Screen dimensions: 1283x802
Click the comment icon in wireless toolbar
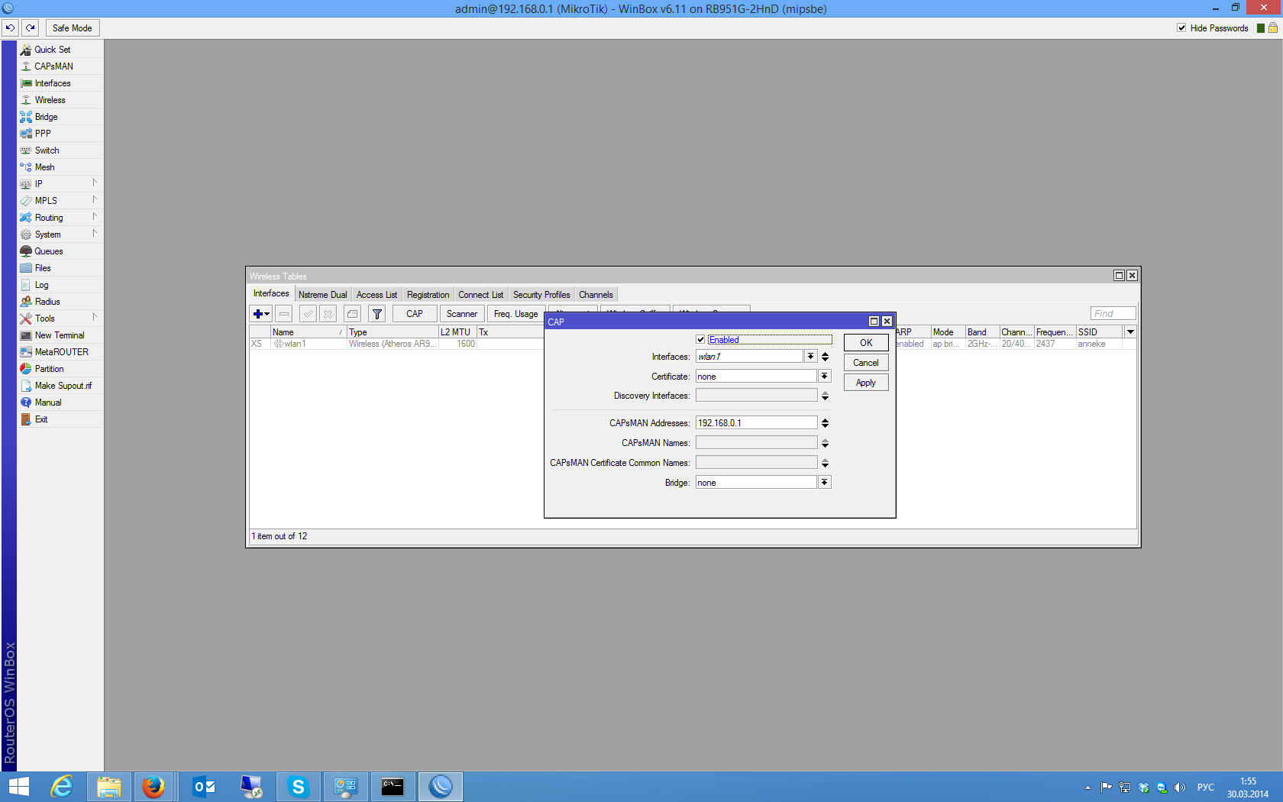(x=352, y=314)
